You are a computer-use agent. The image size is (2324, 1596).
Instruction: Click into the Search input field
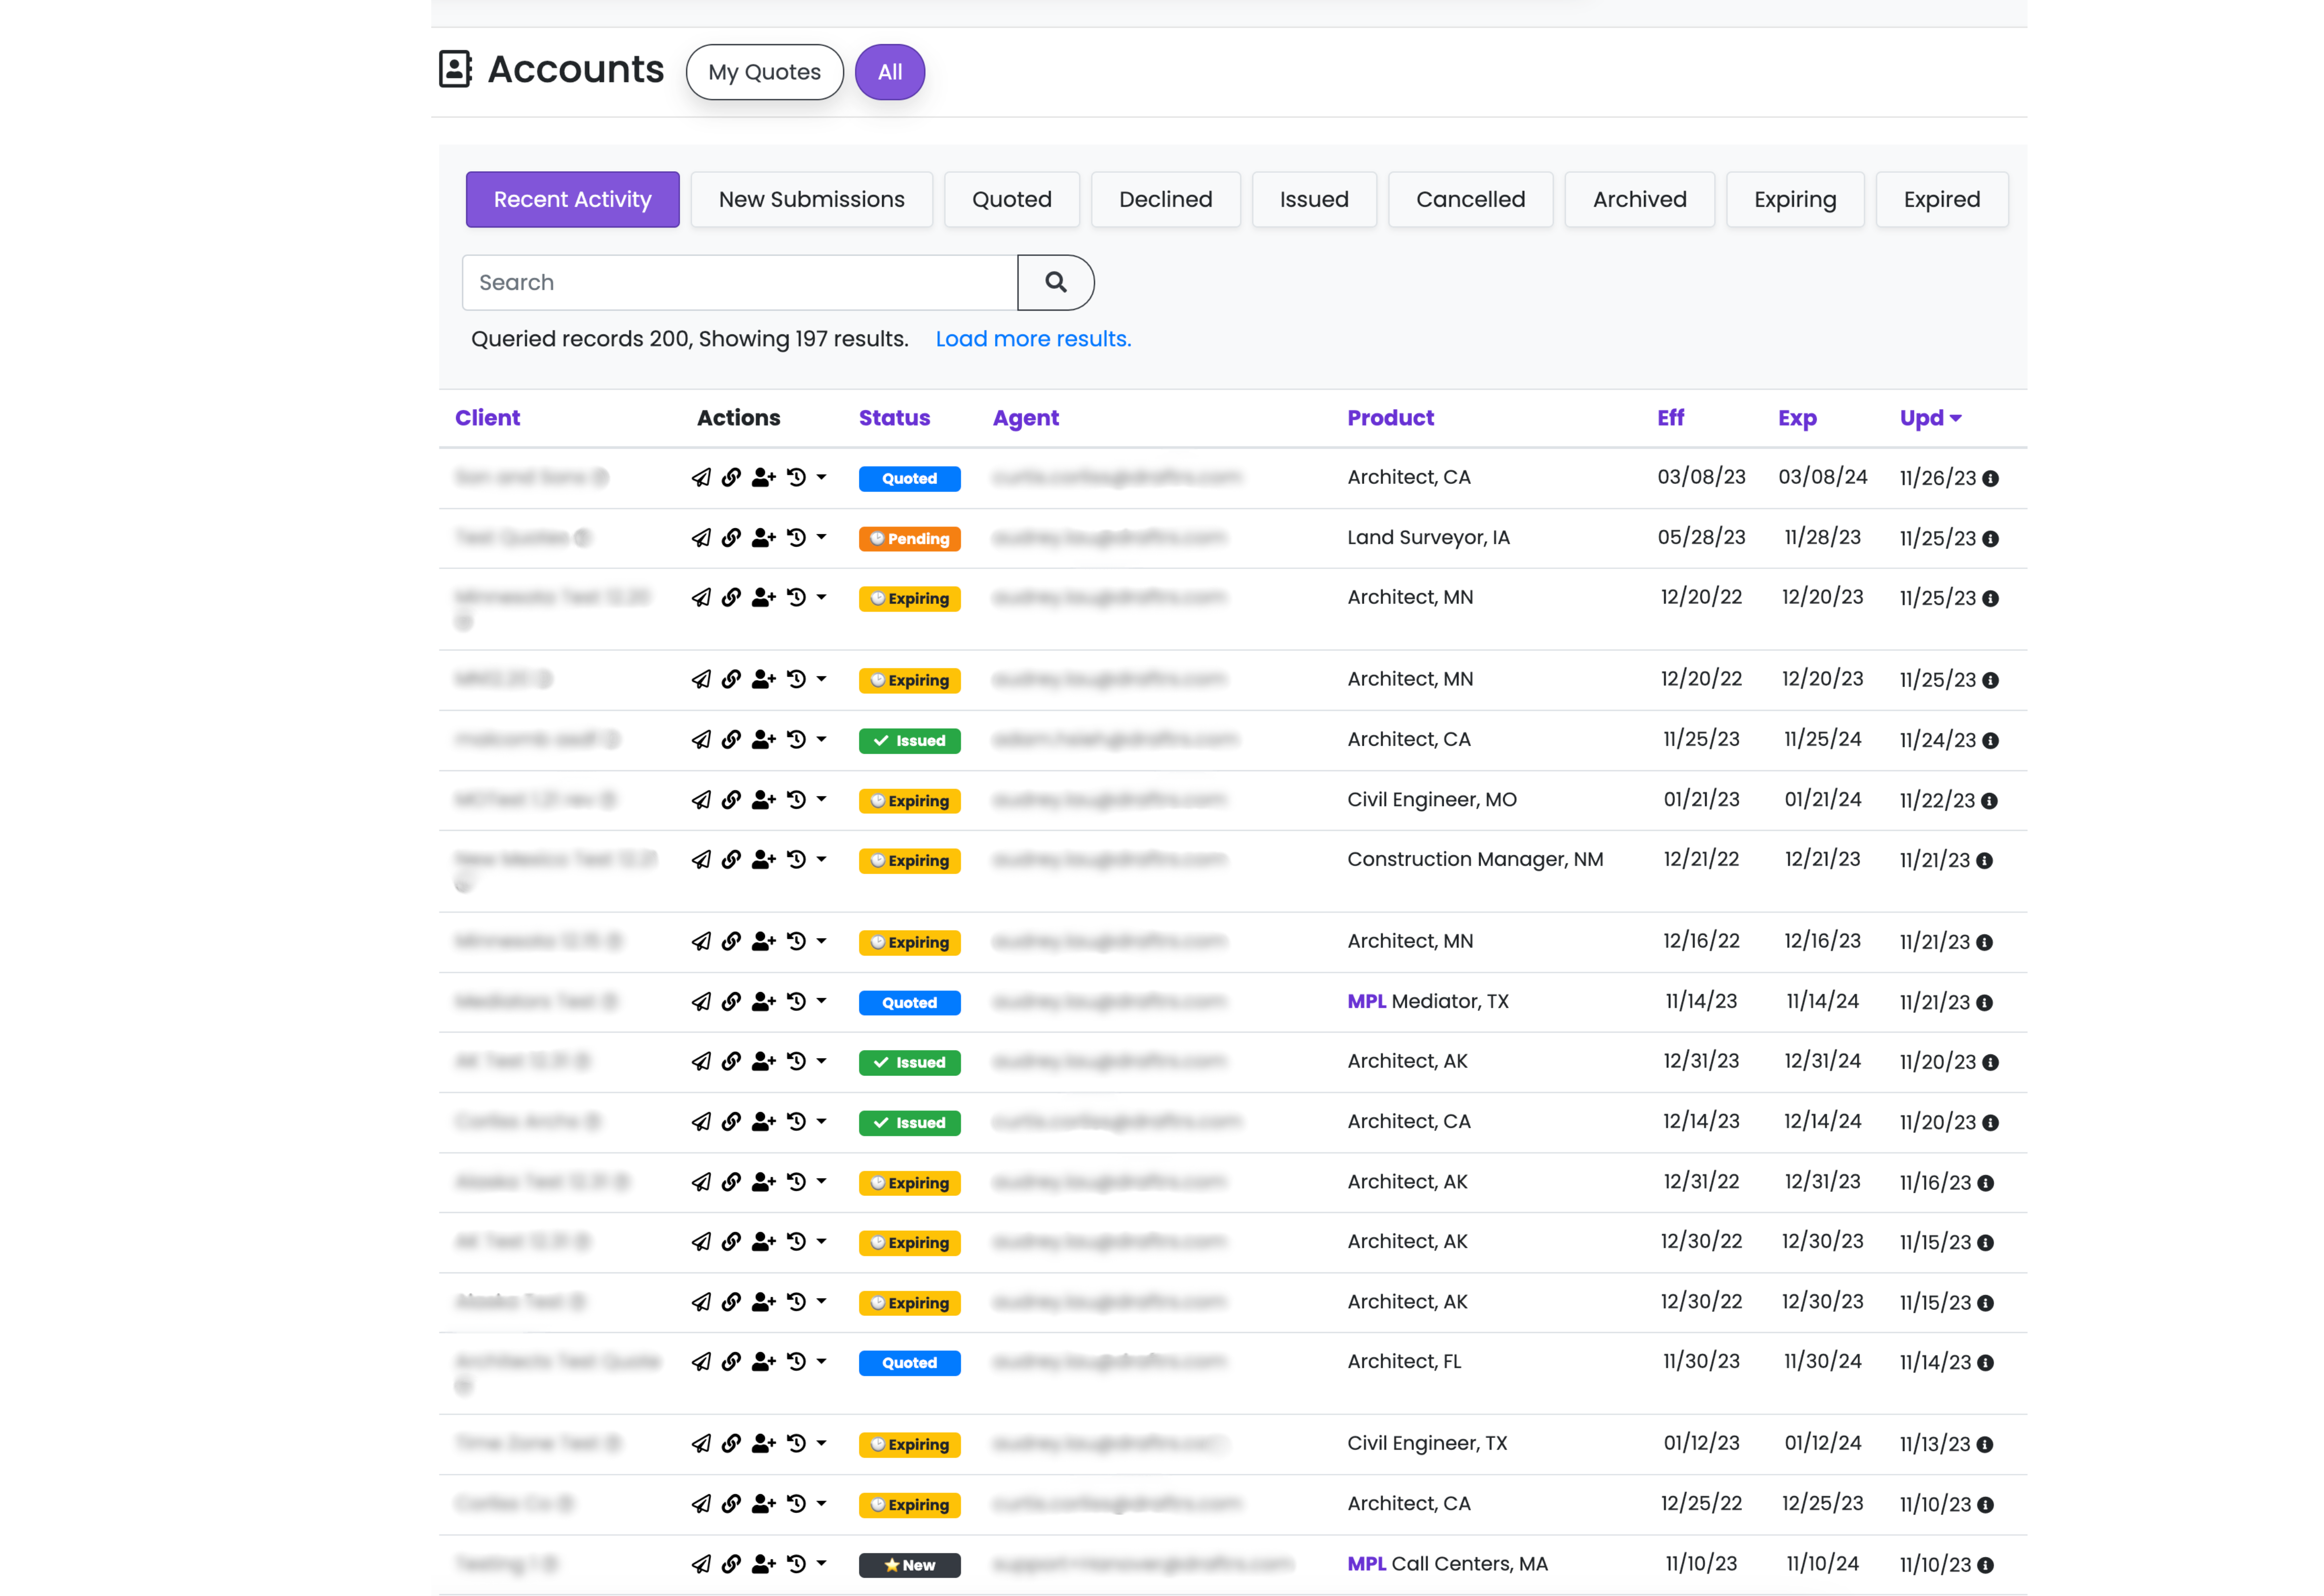click(x=740, y=282)
